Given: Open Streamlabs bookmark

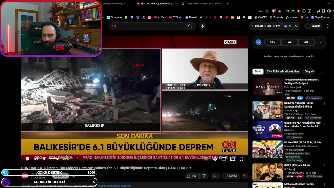Looking at the screenshot, I should click(114, 17).
